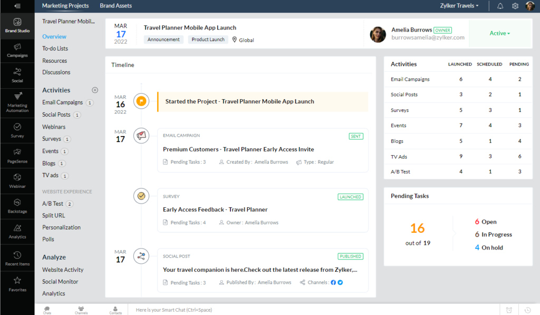Click the add activity plus icon
This screenshot has height=315, width=540.
click(x=95, y=90)
